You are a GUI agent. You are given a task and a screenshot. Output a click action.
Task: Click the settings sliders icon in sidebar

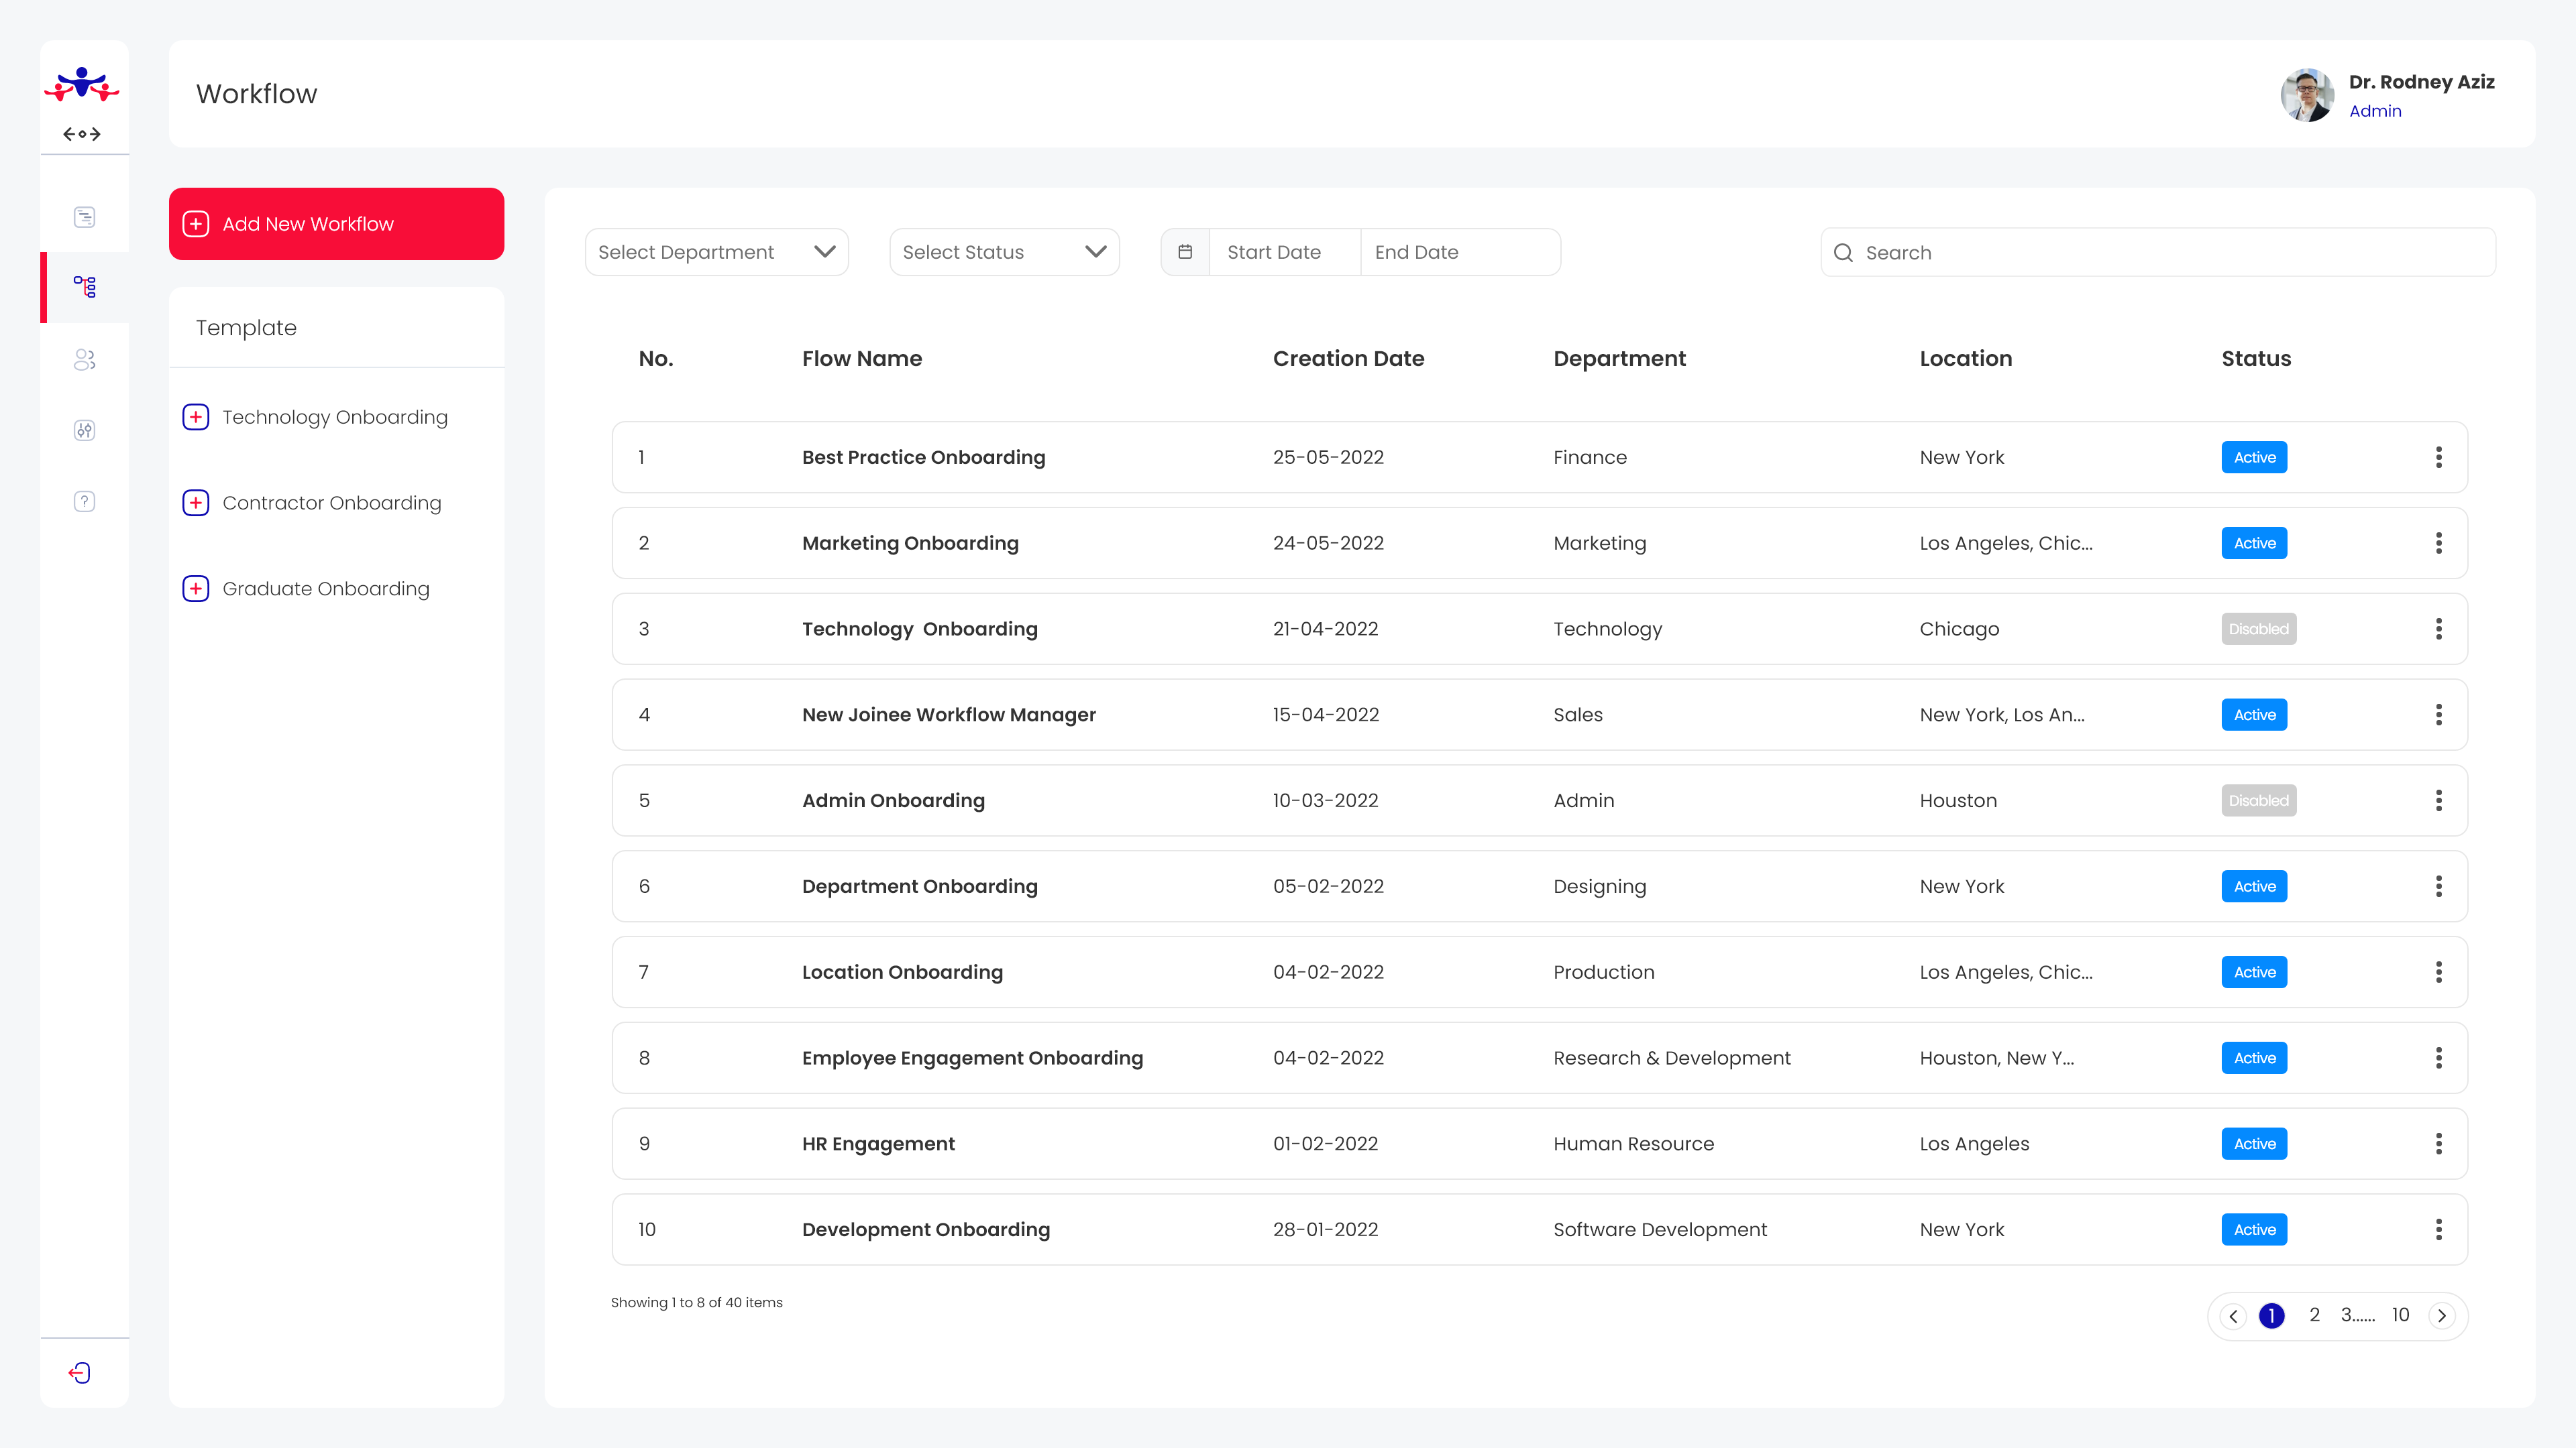coord(84,430)
